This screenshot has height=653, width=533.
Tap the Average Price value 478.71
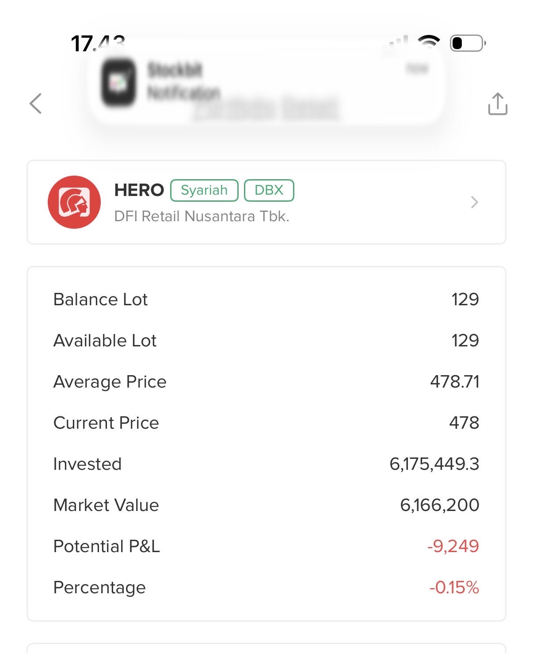[455, 382]
